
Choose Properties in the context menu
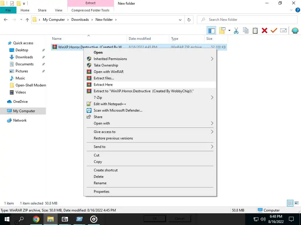click(150, 192)
